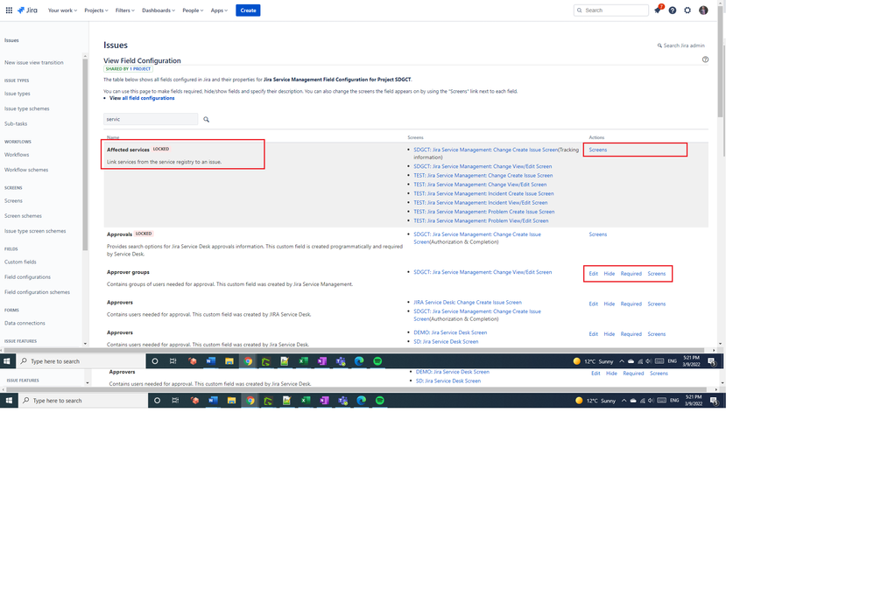Open SDGCT Change View/Edit Screen in Approver groups row
The width and height of the screenshot is (874, 615).
(483, 272)
